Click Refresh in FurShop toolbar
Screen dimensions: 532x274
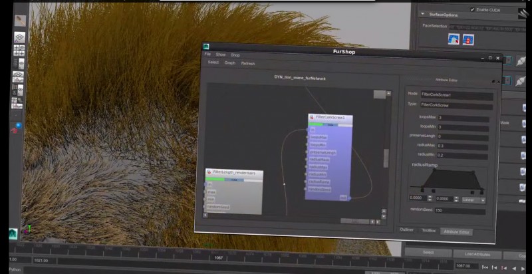[x=247, y=63]
